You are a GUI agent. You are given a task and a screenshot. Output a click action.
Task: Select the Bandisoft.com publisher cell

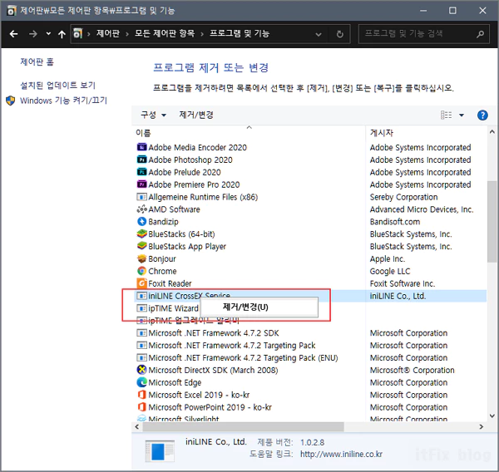tap(395, 222)
